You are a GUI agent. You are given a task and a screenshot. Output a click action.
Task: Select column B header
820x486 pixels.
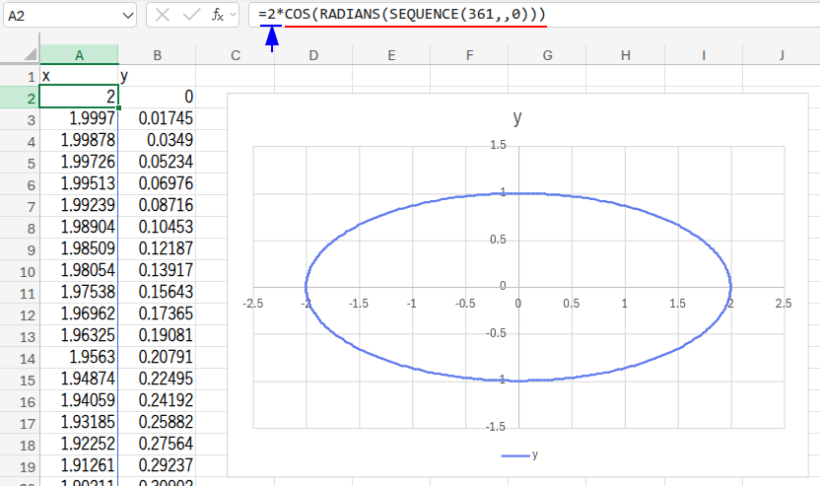click(x=157, y=55)
